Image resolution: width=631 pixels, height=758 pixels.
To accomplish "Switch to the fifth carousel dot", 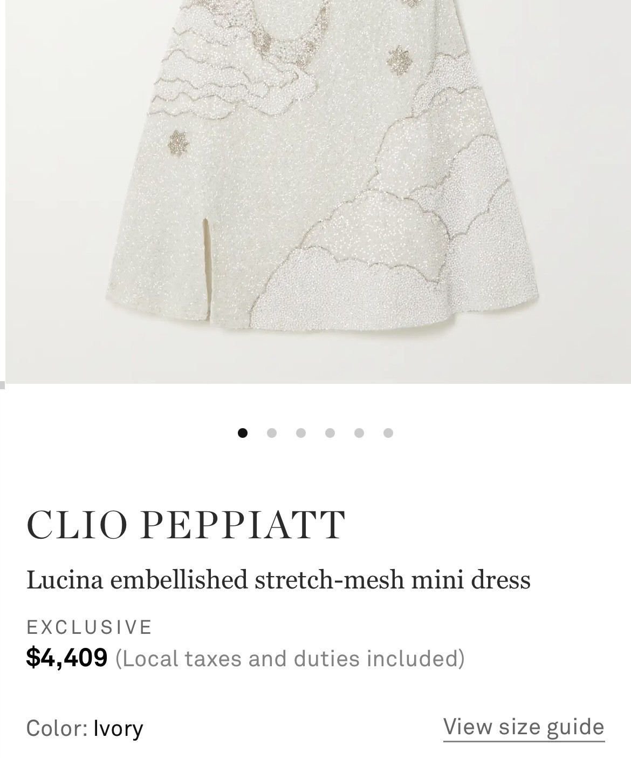I will click(359, 433).
